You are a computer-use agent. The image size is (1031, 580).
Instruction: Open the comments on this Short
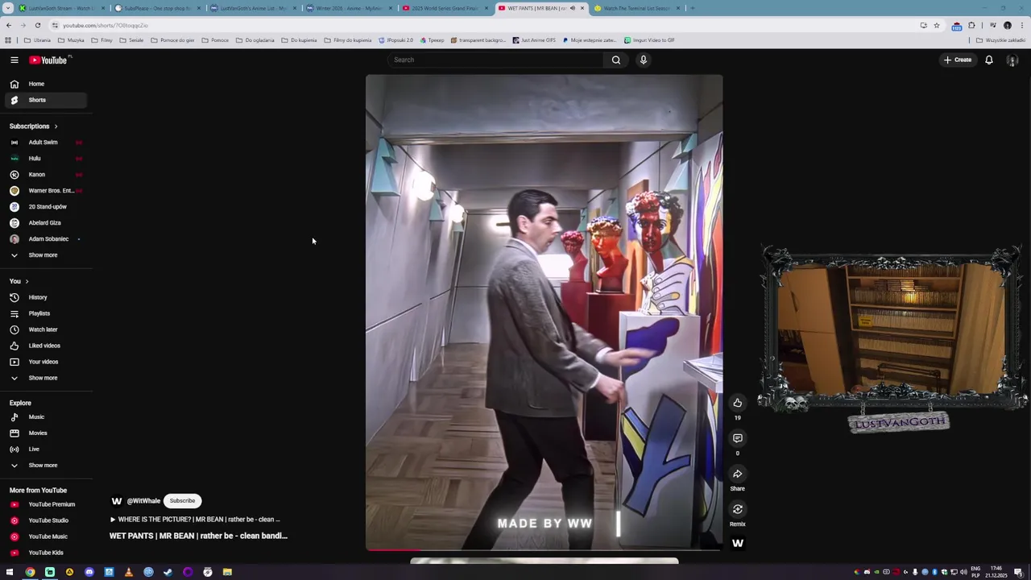pos(737,438)
